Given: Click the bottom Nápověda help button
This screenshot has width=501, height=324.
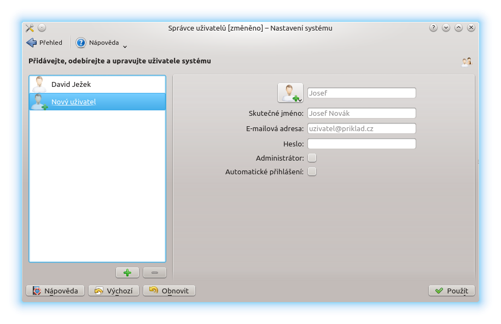Looking at the screenshot, I should (x=55, y=291).
